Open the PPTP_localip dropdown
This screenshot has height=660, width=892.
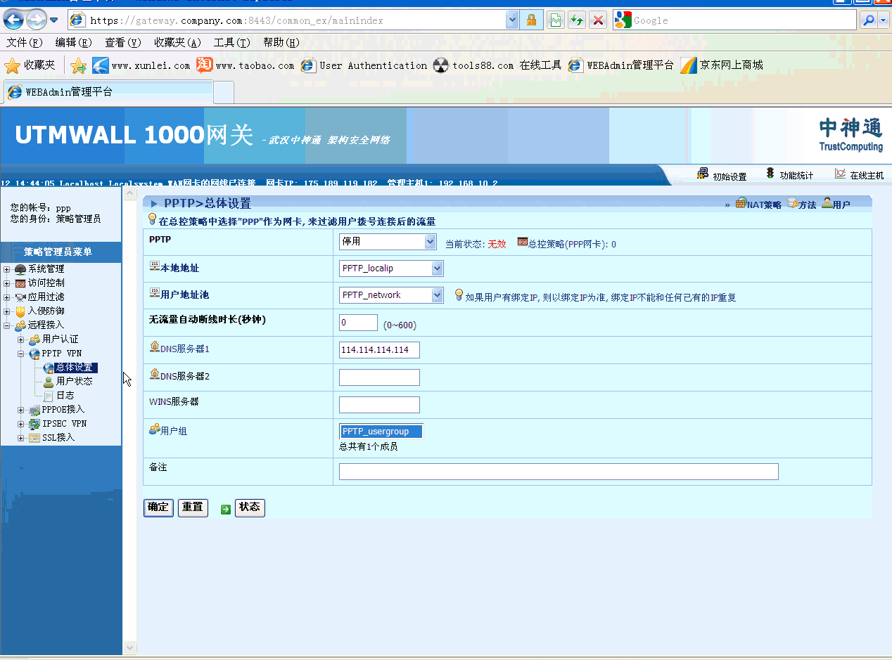click(437, 268)
